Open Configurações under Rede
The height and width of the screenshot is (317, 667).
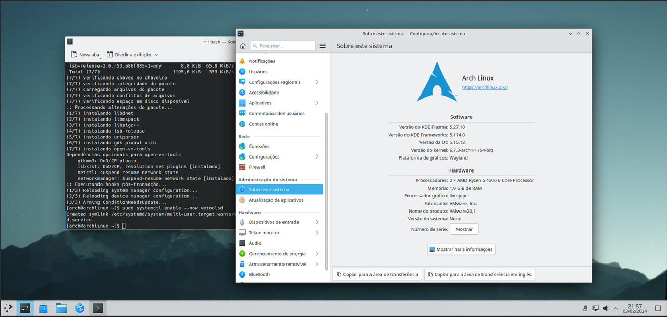tap(280, 156)
